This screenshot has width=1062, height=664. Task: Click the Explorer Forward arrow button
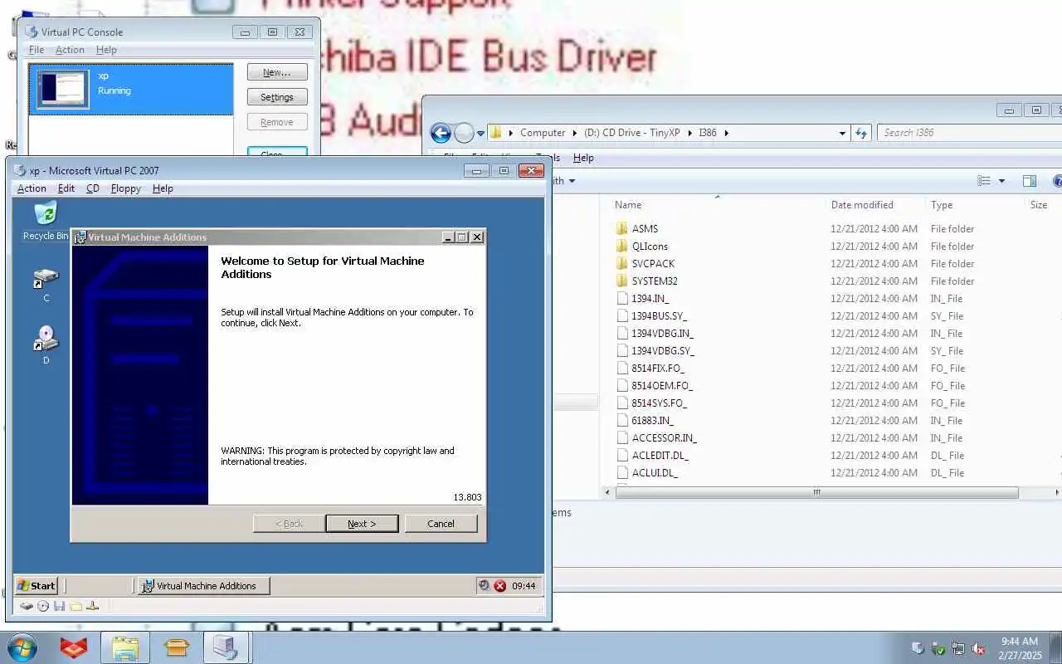pos(464,133)
